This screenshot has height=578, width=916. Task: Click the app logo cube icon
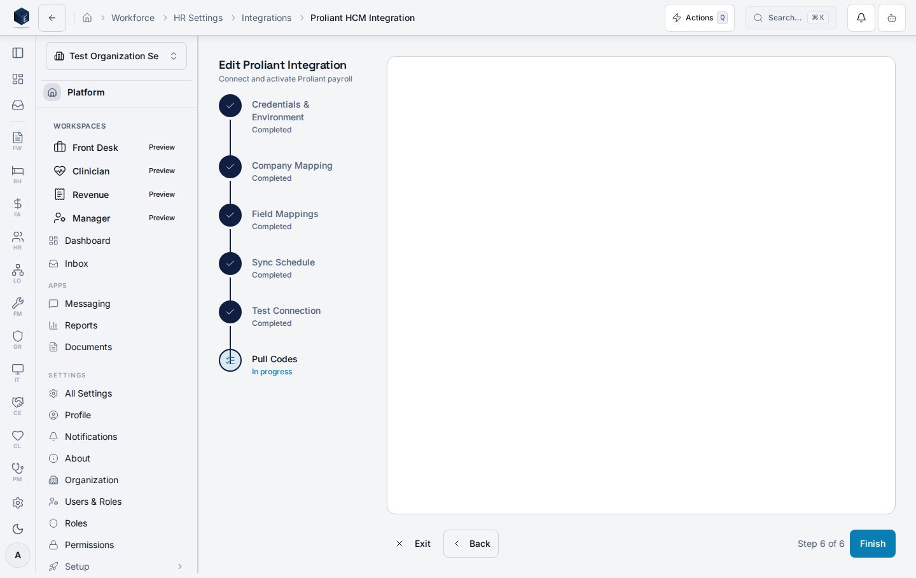[22, 17]
